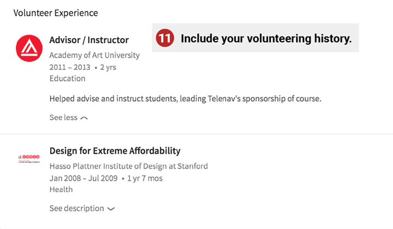Click the Stanford d.school logo
Image resolution: width=393 pixels, height=229 pixels.
click(x=29, y=159)
